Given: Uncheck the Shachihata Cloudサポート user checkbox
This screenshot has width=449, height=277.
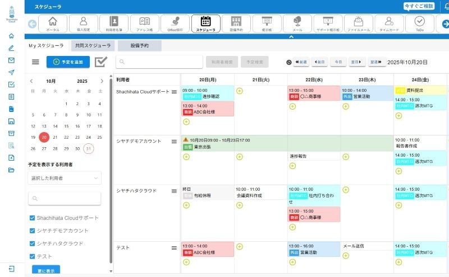Looking at the screenshot, I should 32,218.
